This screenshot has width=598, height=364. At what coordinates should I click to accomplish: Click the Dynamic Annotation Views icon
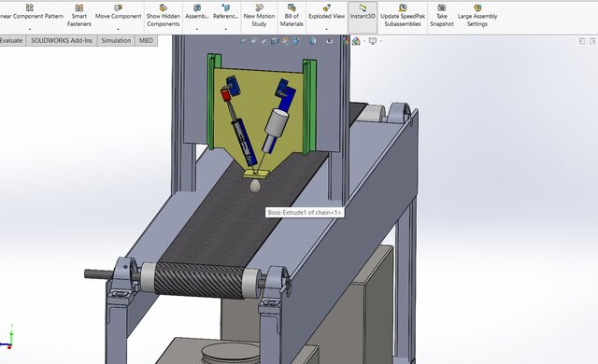[286, 41]
